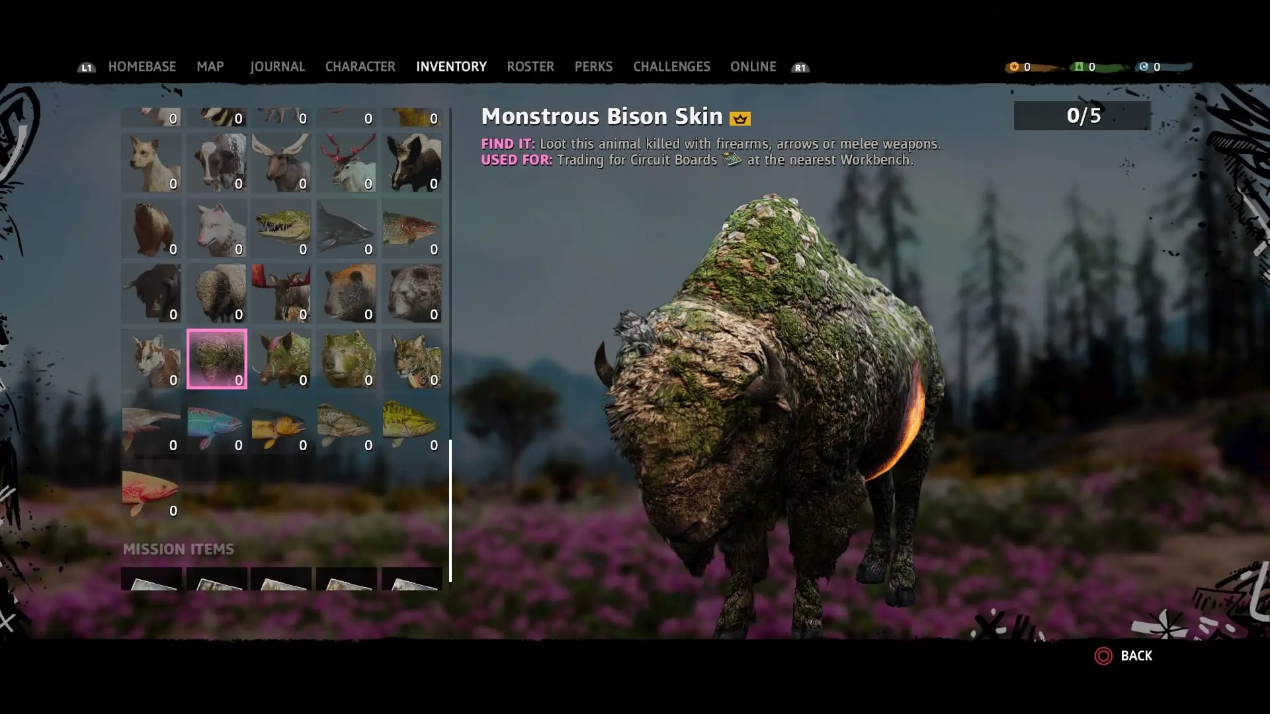1270x714 pixels.
Task: Select the orange-backed bear skin item
Action: coord(347,294)
